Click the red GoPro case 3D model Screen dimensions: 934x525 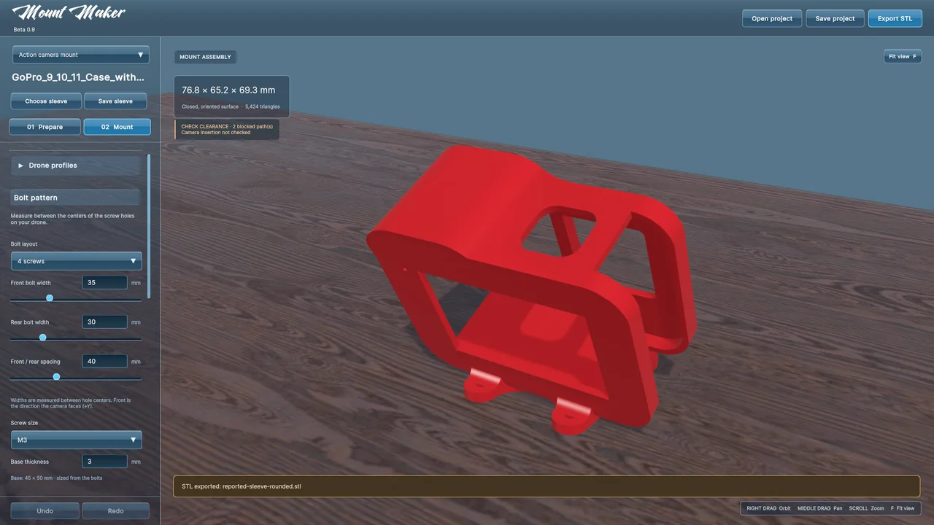pos(533,292)
